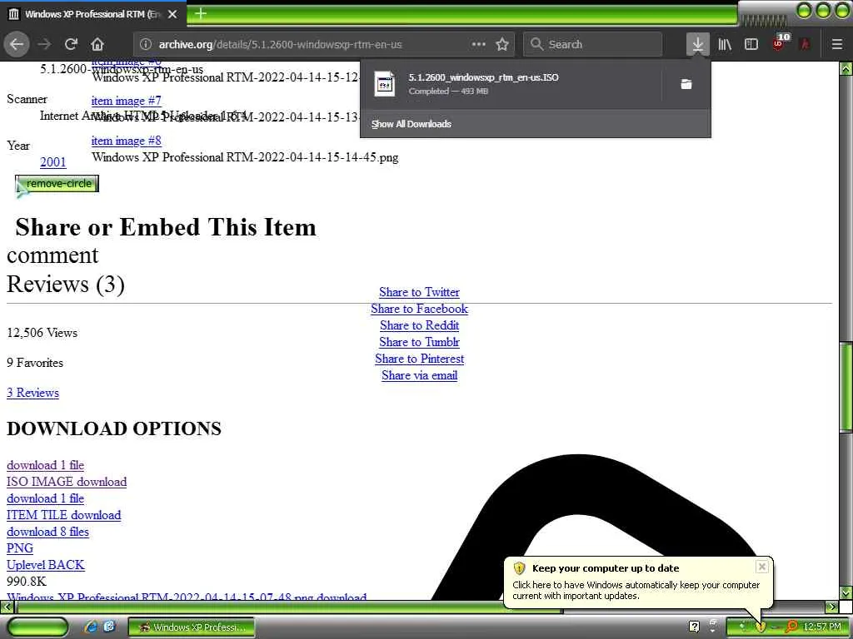Click the horizontal scrollbar left arrow

(x=7, y=607)
